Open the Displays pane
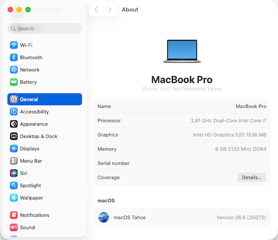Screen dimensions: 278x240 (44, 149)
